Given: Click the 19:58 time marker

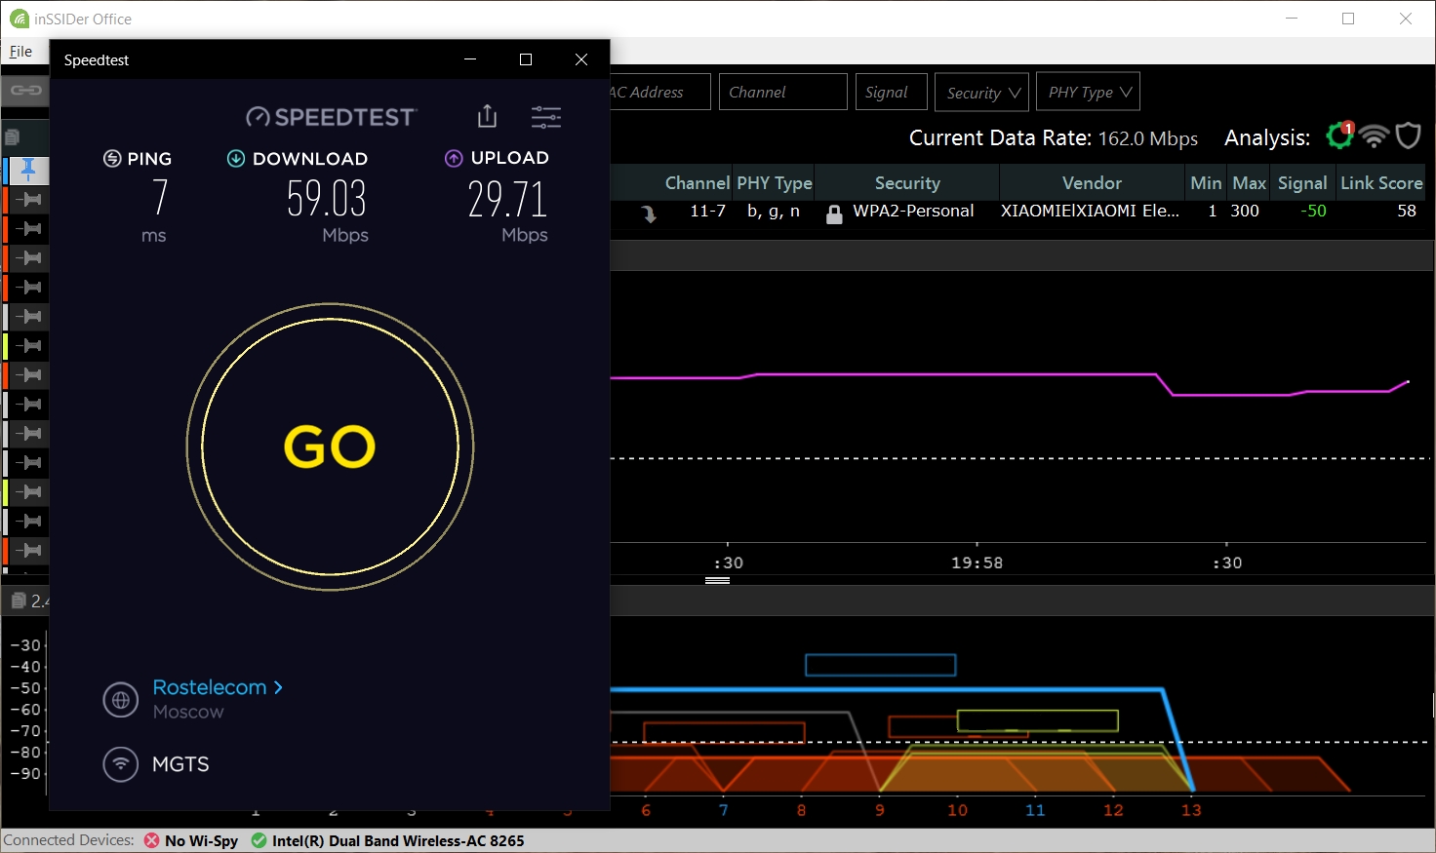Looking at the screenshot, I should coord(977,562).
